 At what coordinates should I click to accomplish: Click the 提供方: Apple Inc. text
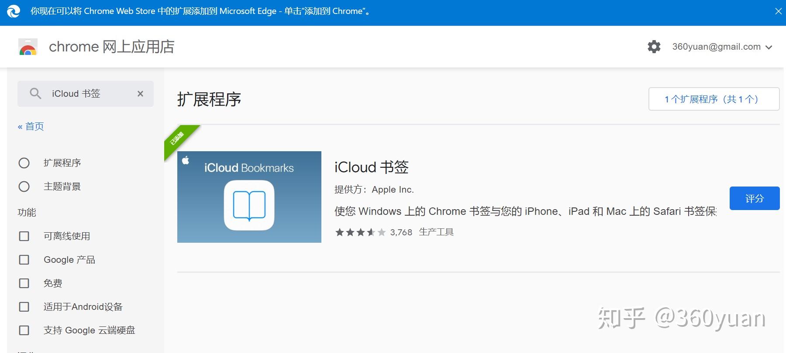374,190
